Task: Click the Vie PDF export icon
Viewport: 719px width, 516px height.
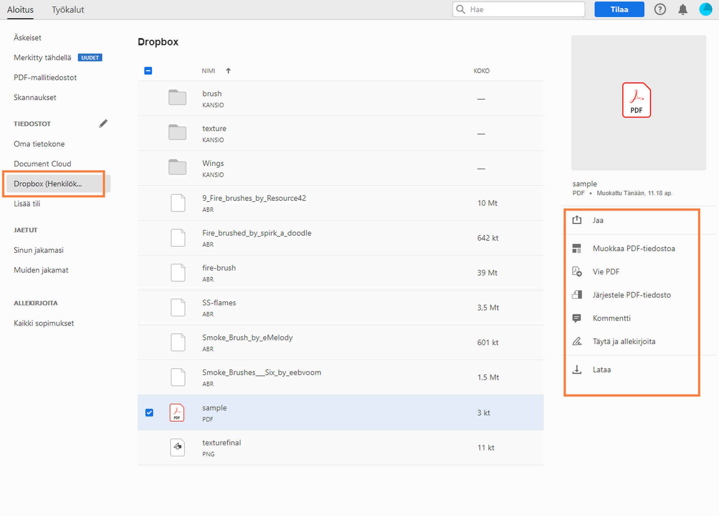Action: [577, 271]
